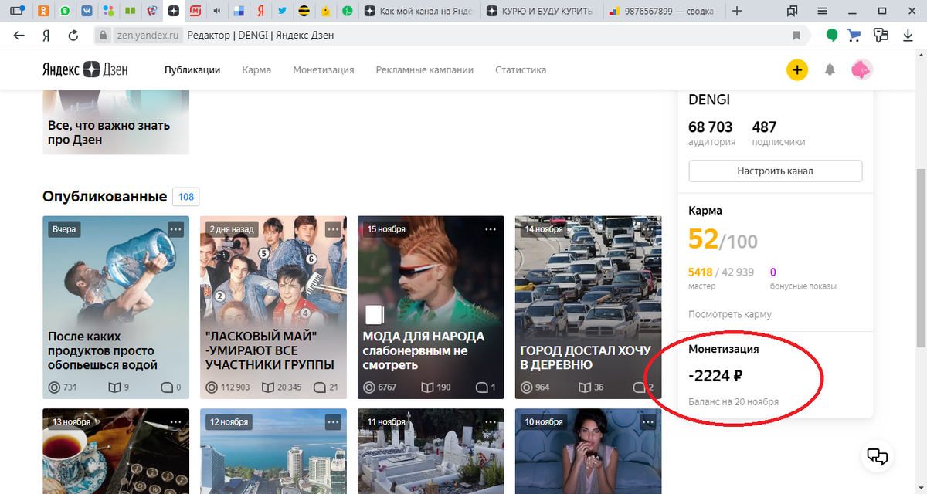Open the Карма section

pyautogui.click(x=256, y=69)
